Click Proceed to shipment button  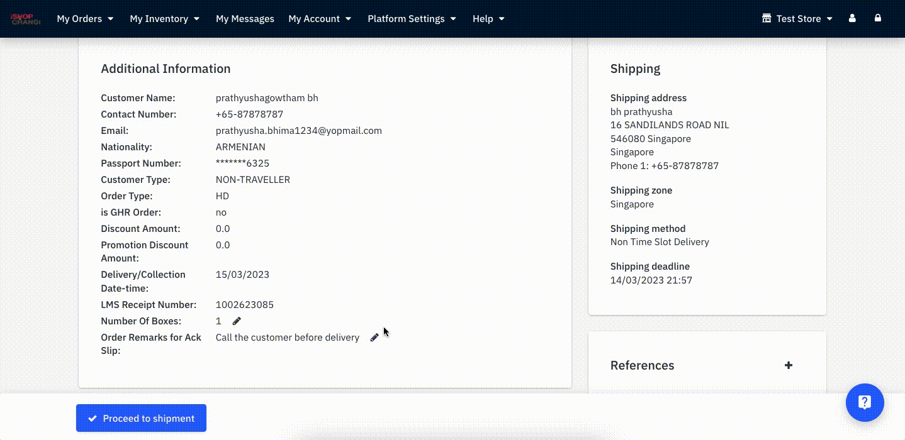(x=141, y=418)
